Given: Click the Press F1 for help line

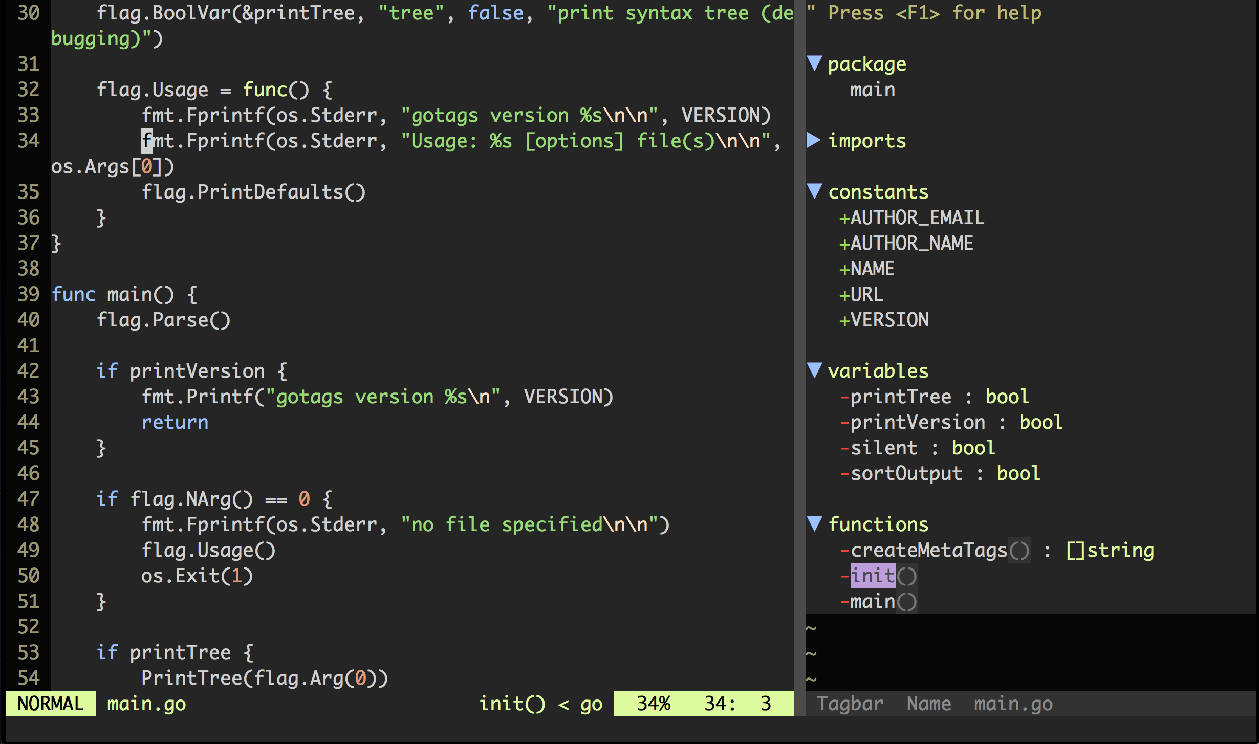Looking at the screenshot, I should coord(934,13).
